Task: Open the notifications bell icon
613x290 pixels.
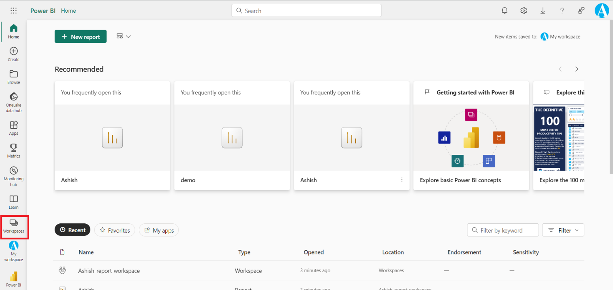Action: [x=505, y=11]
